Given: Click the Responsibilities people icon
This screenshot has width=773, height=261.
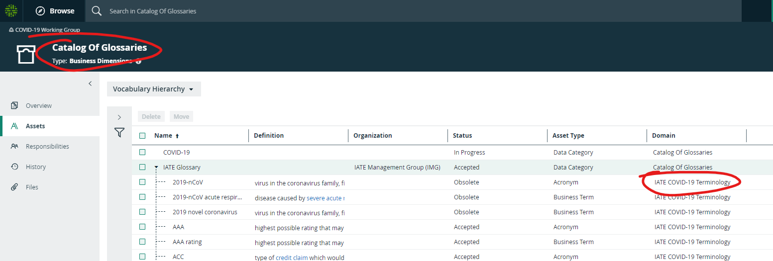Looking at the screenshot, I should (14, 146).
